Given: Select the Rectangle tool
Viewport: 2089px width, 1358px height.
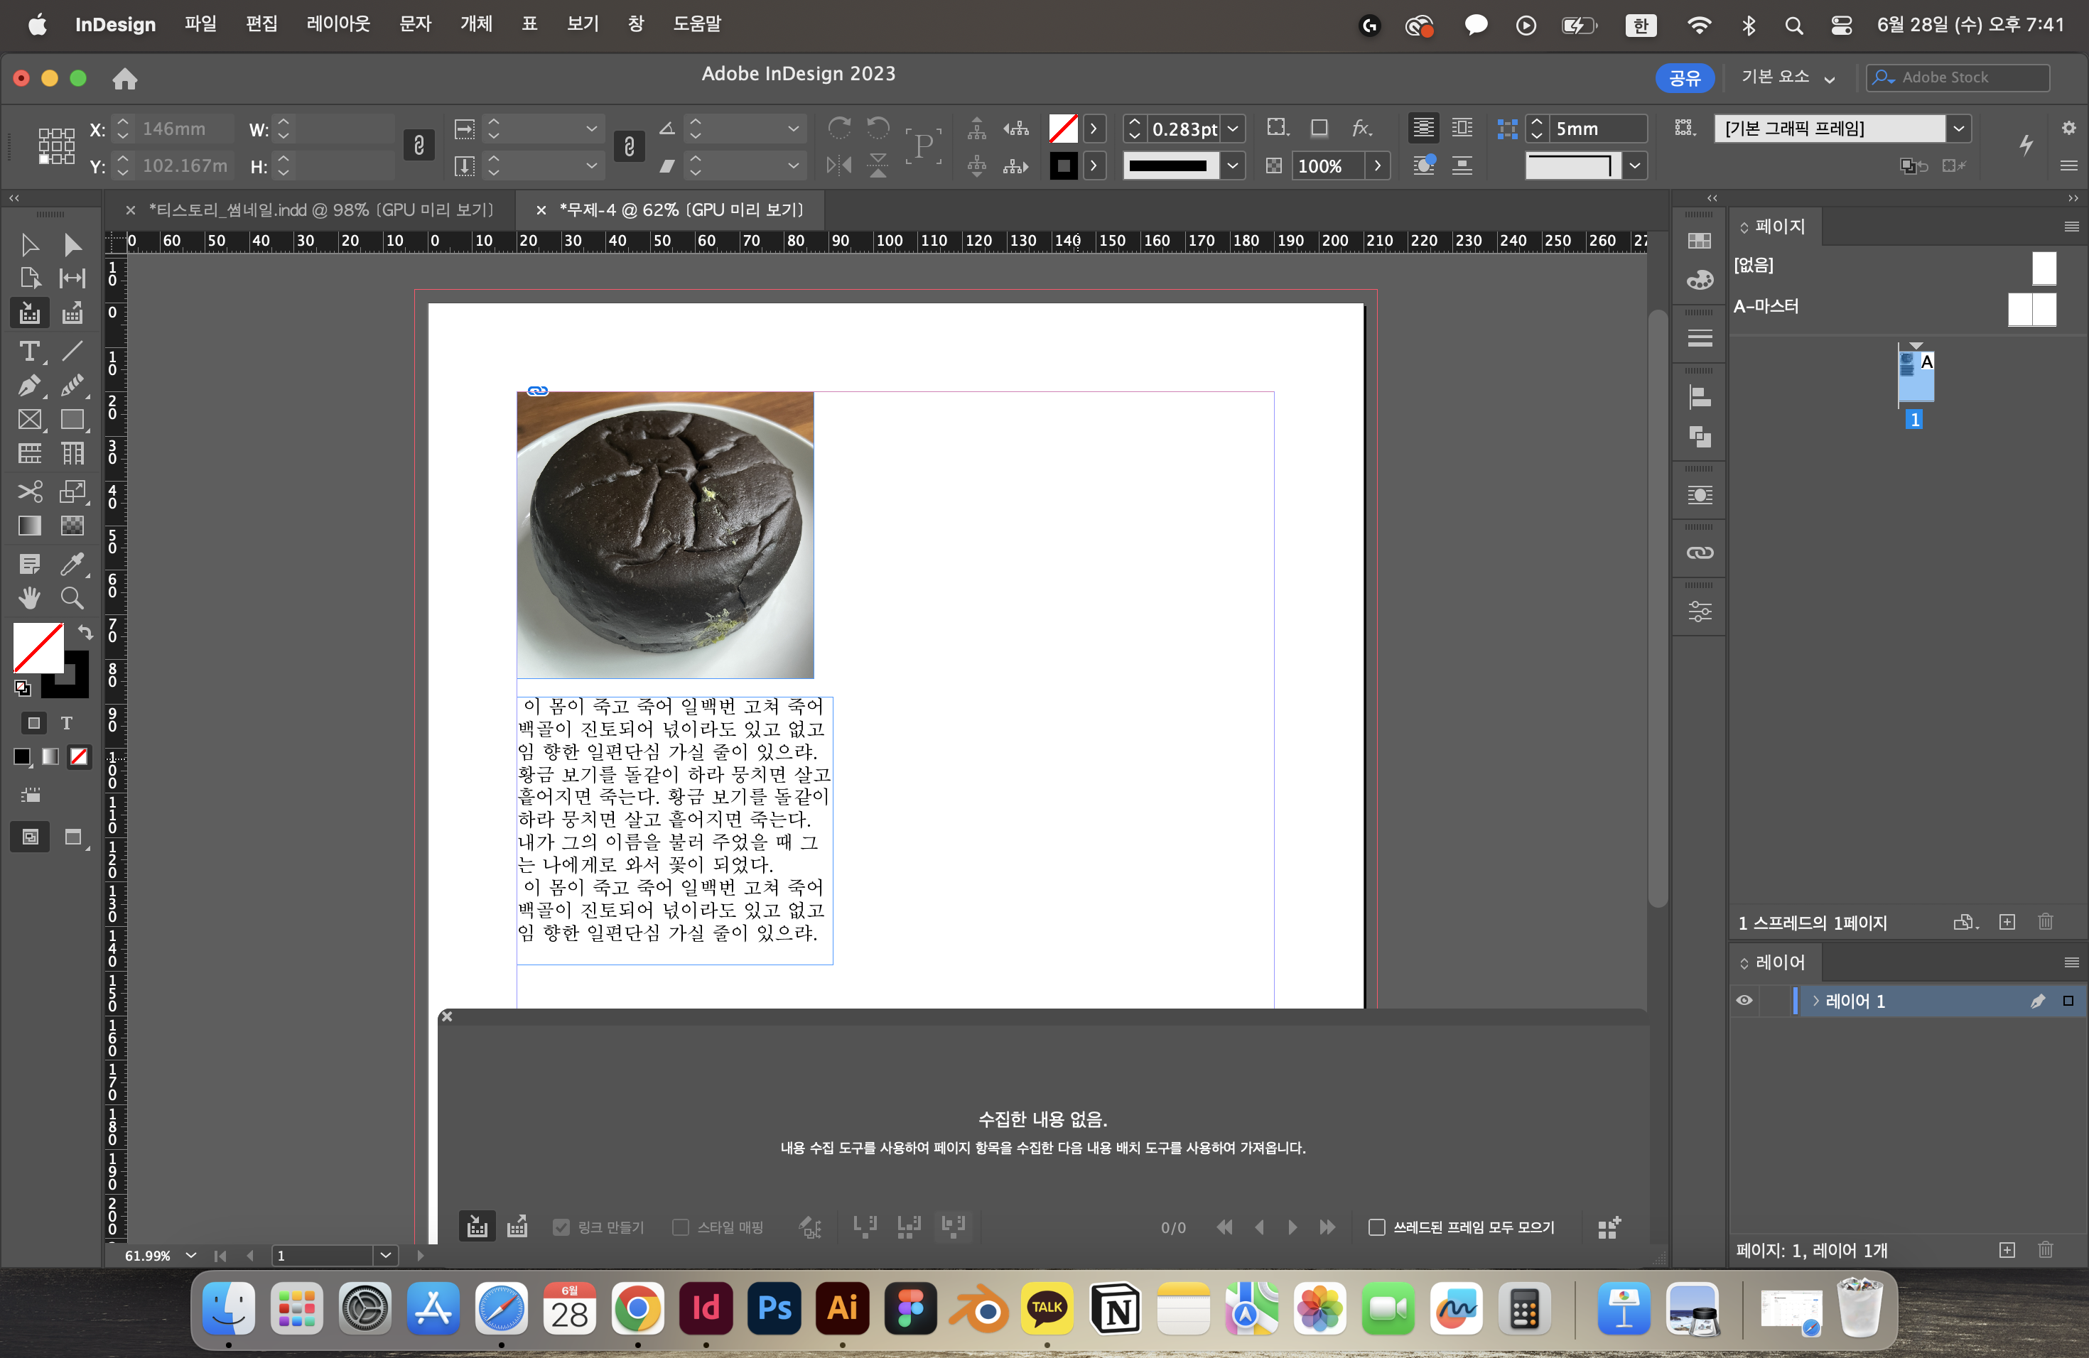Looking at the screenshot, I should [73, 419].
